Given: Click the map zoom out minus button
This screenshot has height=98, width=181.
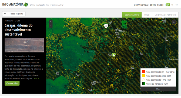Looking at the screenshot, I should 51,26.
